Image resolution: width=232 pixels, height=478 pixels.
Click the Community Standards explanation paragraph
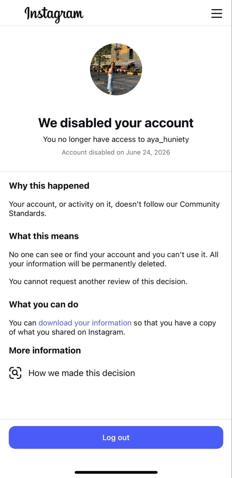(114, 209)
